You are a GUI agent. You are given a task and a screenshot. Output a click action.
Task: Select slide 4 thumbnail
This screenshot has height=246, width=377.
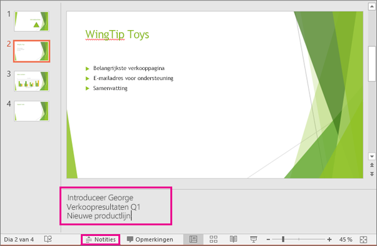pyautogui.click(x=31, y=111)
